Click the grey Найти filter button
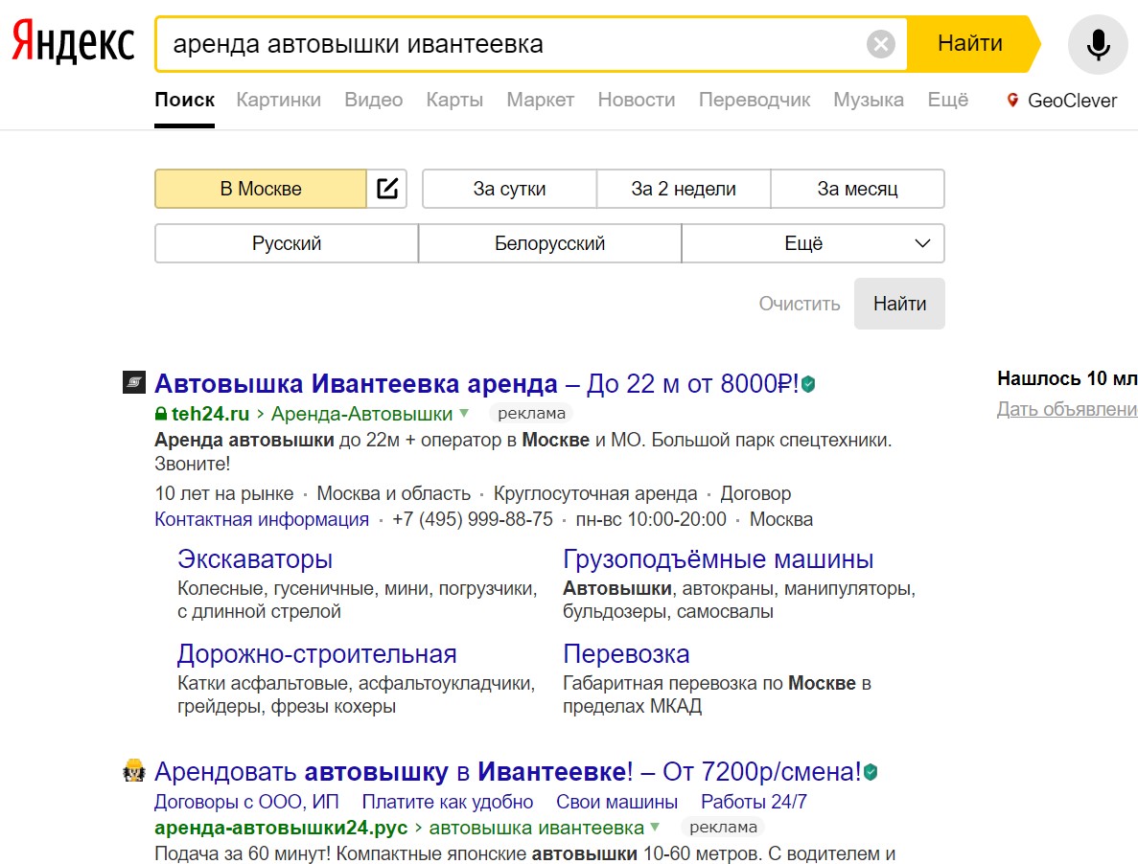This screenshot has width=1138, height=864. coord(899,304)
